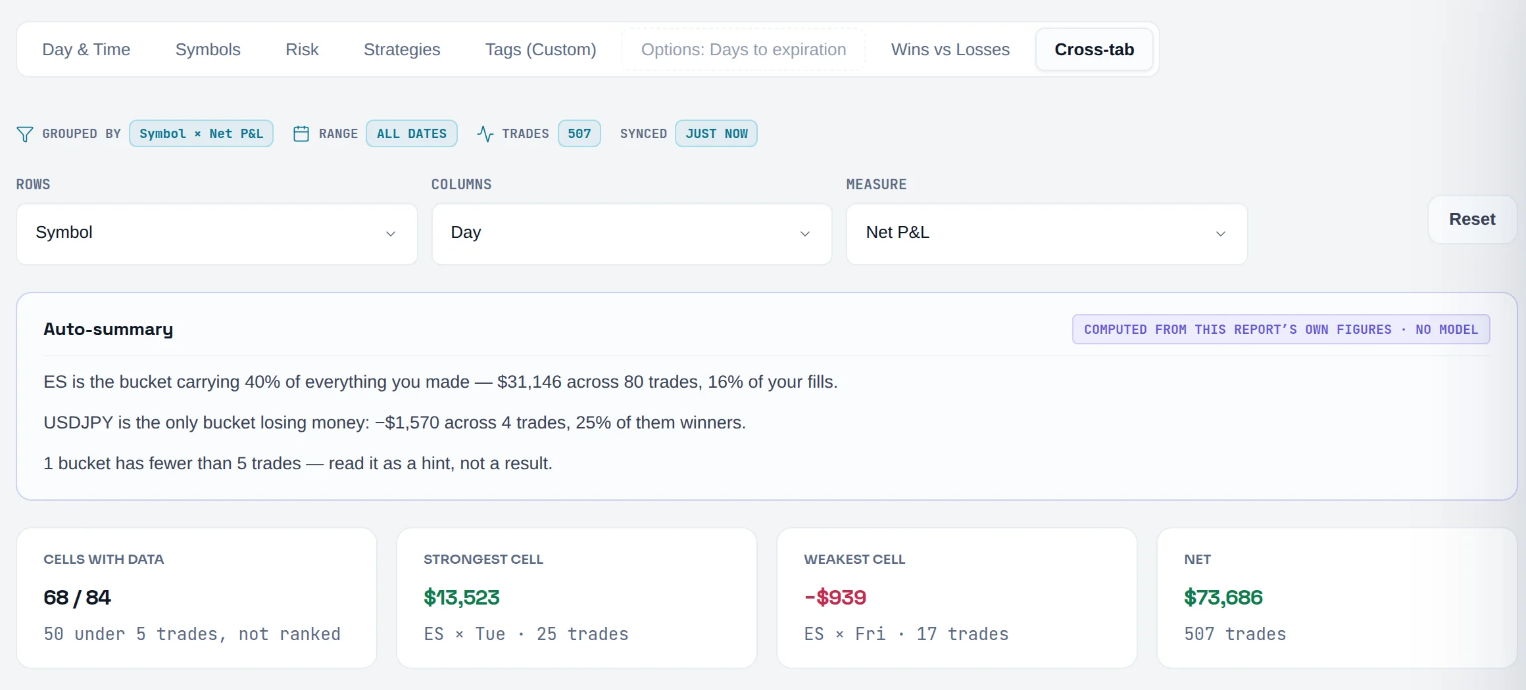The height and width of the screenshot is (690, 1526).
Task: Click the 507 trades chip
Action: (579, 133)
